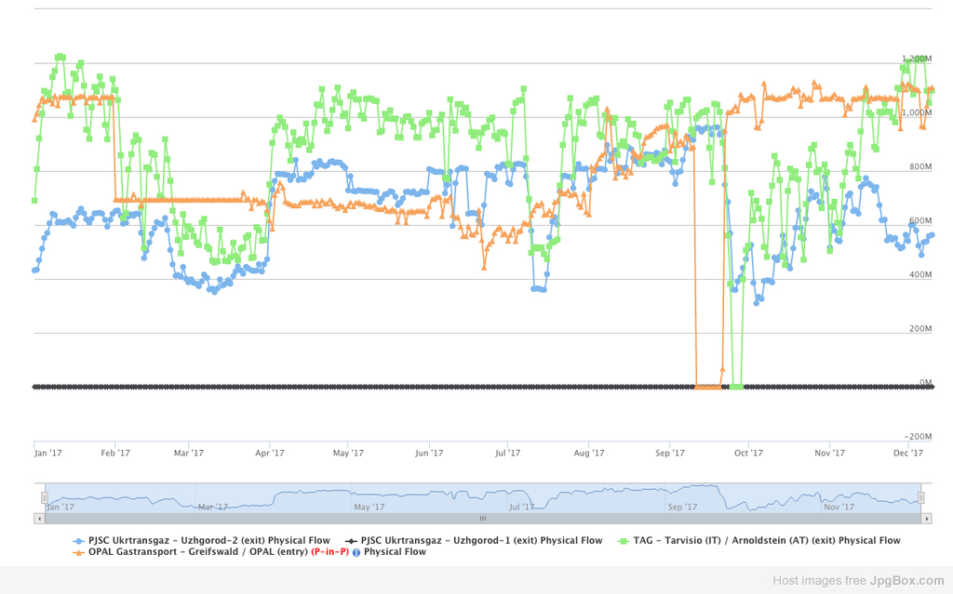Click the "Jul '17" x-axis label on main chart
Image resolution: width=953 pixels, height=594 pixels.
pos(508,453)
